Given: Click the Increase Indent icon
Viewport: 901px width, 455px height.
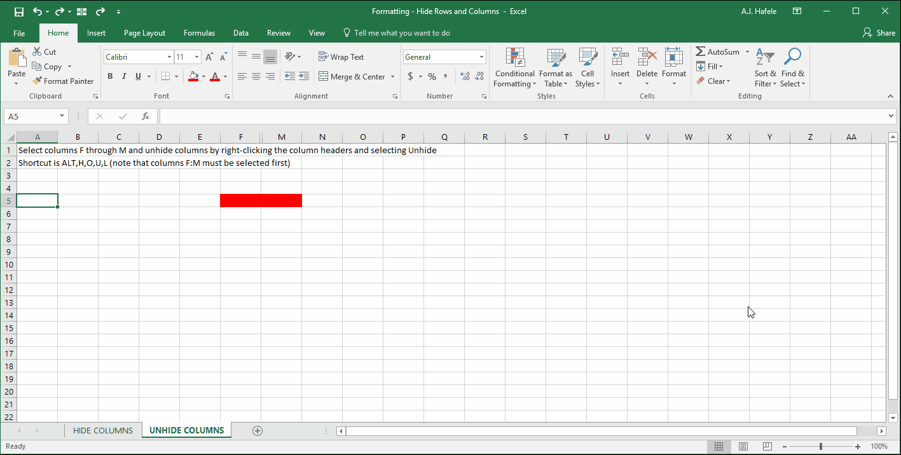Looking at the screenshot, I should click(305, 76).
